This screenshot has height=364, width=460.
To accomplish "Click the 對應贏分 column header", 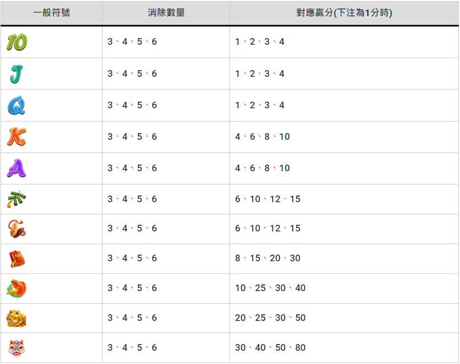I will tap(344, 13).
